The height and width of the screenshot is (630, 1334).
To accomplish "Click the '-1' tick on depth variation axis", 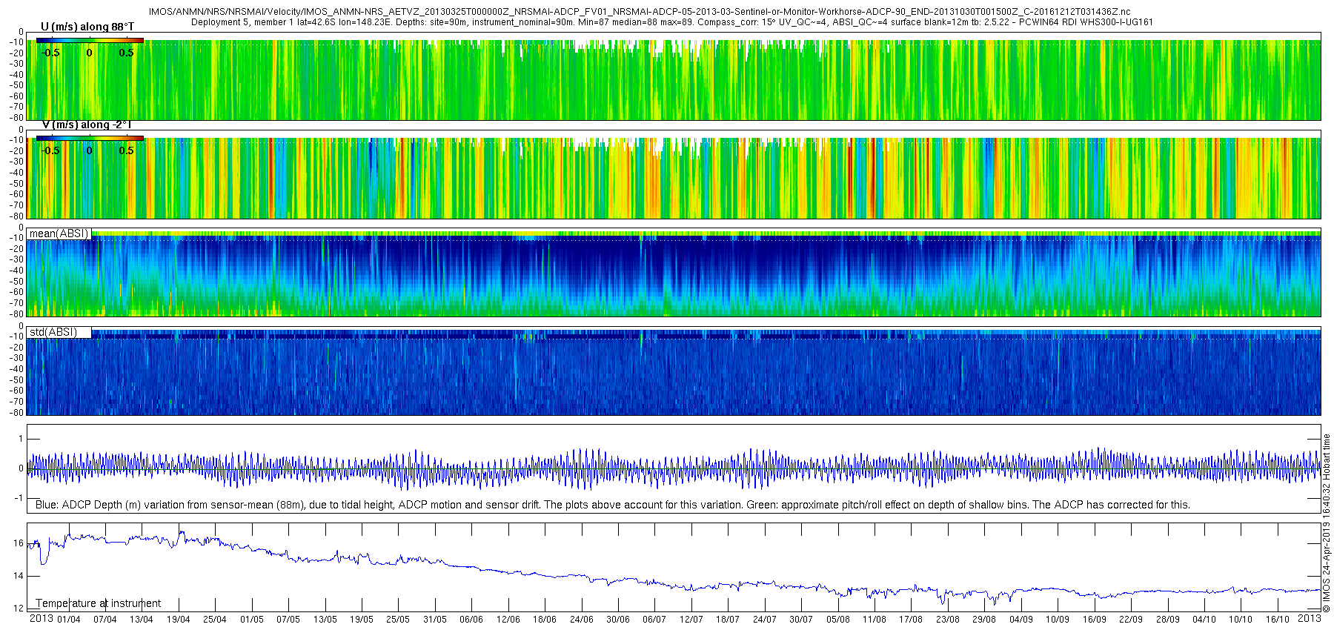I will click(x=19, y=498).
